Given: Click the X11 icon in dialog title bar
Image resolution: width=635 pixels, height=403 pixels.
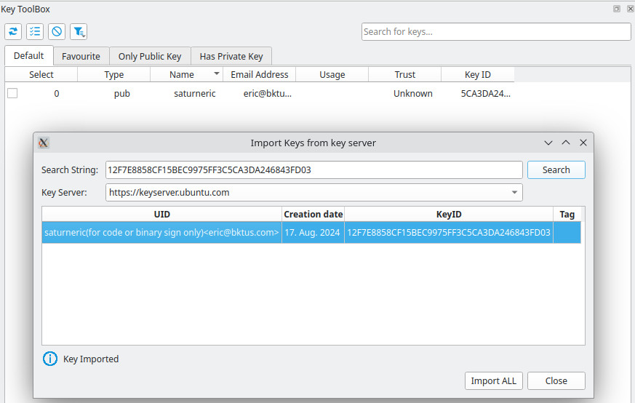Looking at the screenshot, I should coord(44,143).
